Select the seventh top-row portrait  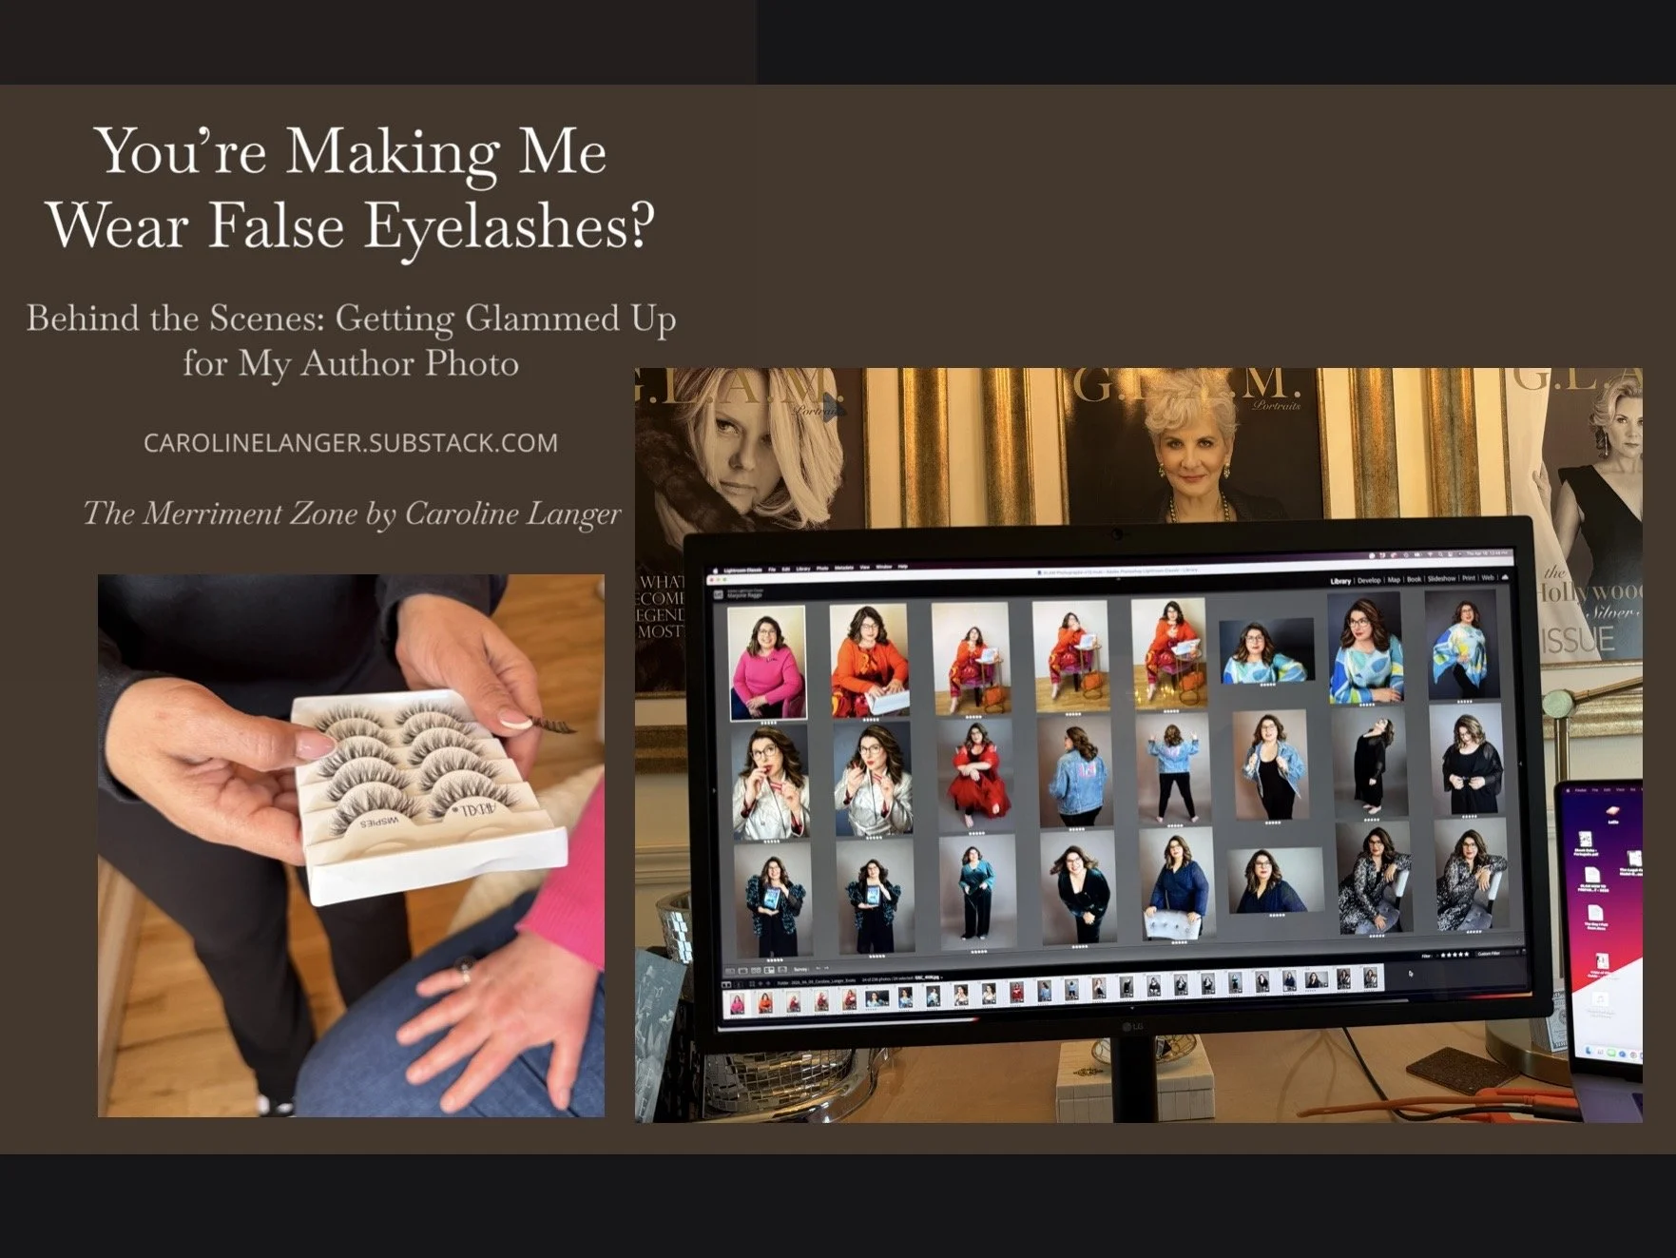1365,646
